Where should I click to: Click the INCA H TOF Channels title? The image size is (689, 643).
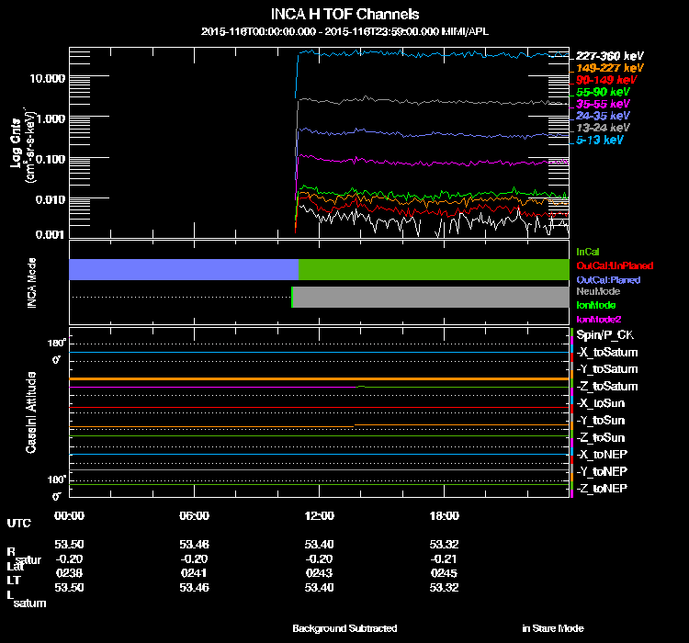(344, 14)
